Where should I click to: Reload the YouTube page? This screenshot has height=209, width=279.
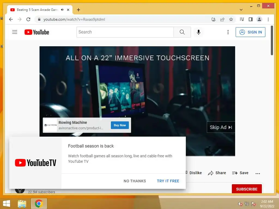click(x=28, y=19)
